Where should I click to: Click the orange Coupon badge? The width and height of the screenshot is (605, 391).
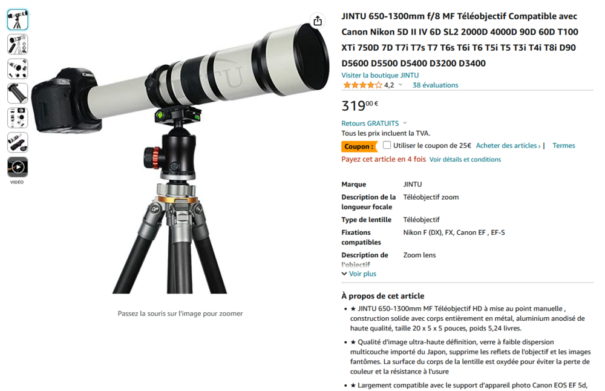pos(359,146)
